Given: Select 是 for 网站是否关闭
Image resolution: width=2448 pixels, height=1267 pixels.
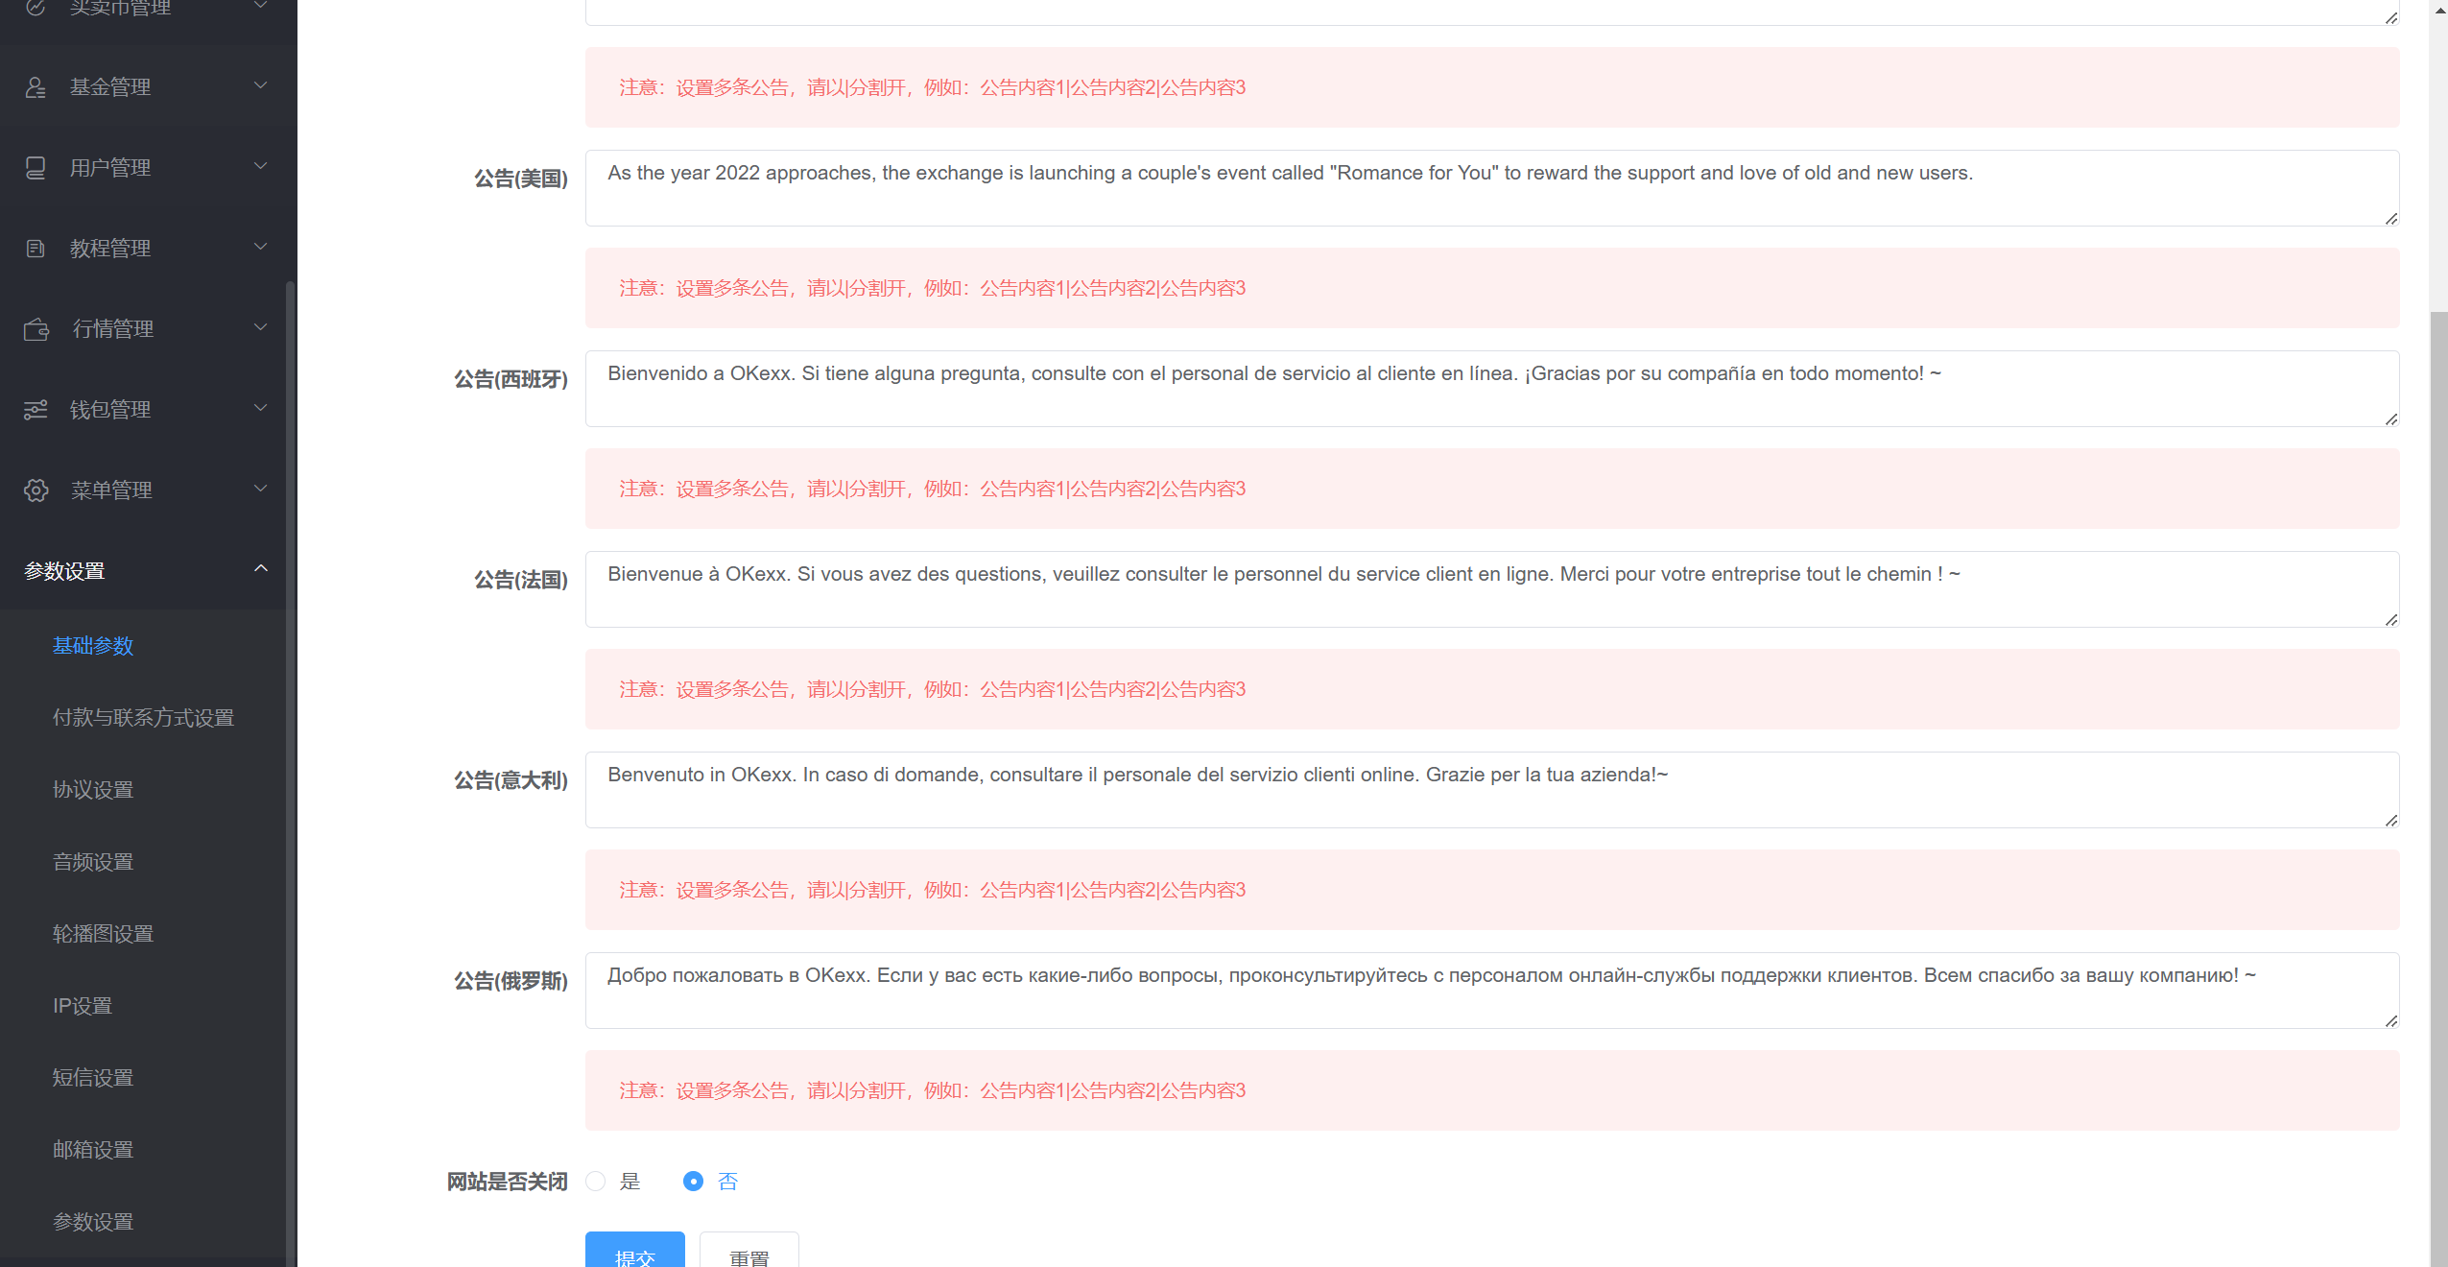Looking at the screenshot, I should tap(596, 1181).
